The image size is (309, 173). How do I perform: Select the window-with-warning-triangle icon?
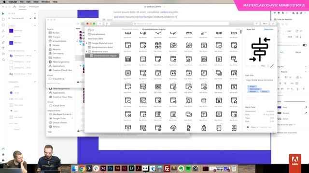tap(158, 128)
